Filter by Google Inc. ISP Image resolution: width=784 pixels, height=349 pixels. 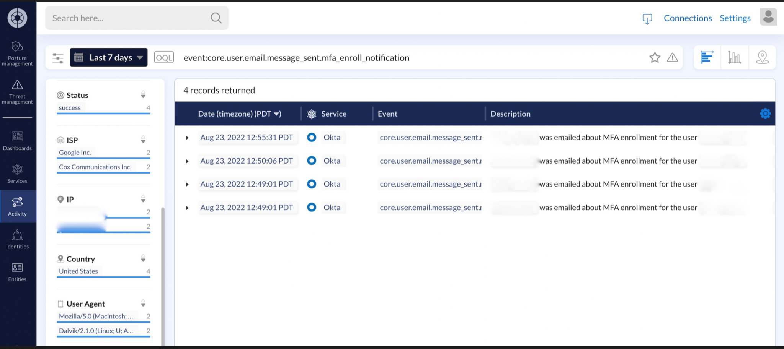pyautogui.click(x=75, y=152)
